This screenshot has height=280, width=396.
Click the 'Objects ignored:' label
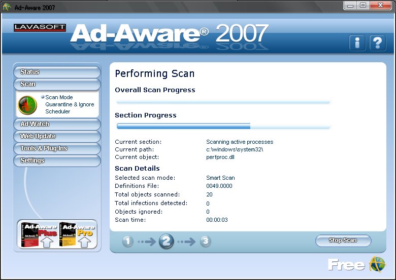[139, 212]
